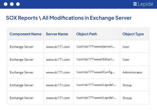Image resolution: width=157 pixels, height=110 pixels.
Task: Click the first white window dot
Action: (x=6, y=4)
